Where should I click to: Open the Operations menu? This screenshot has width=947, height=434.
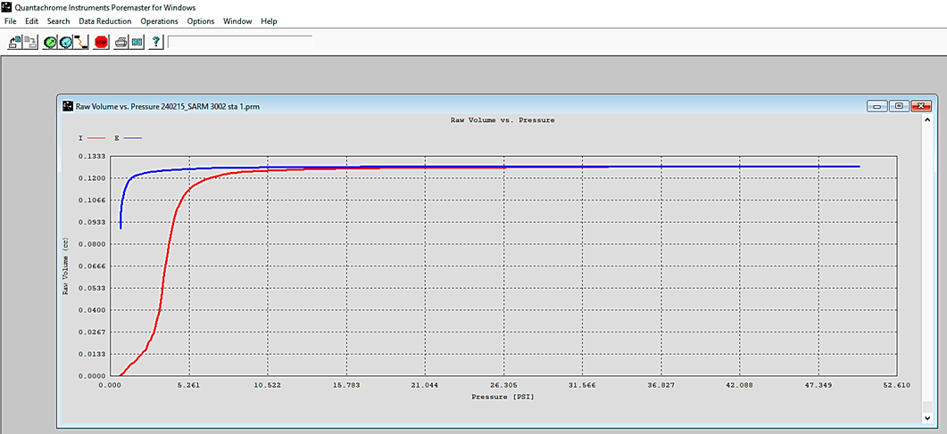click(x=159, y=21)
